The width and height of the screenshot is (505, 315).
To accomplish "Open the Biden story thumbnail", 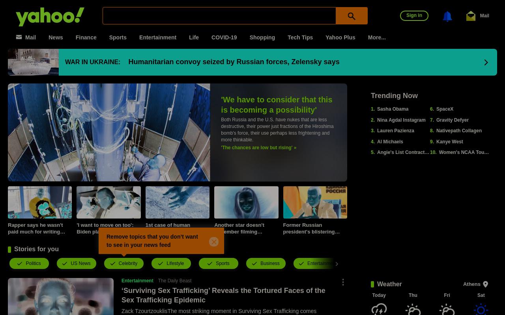I will (x=108, y=202).
